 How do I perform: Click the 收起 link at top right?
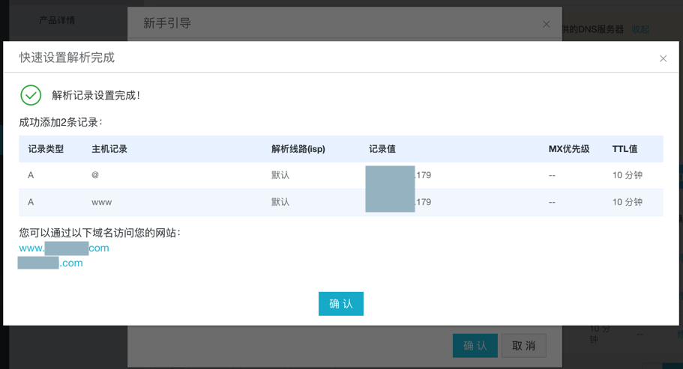(640, 29)
